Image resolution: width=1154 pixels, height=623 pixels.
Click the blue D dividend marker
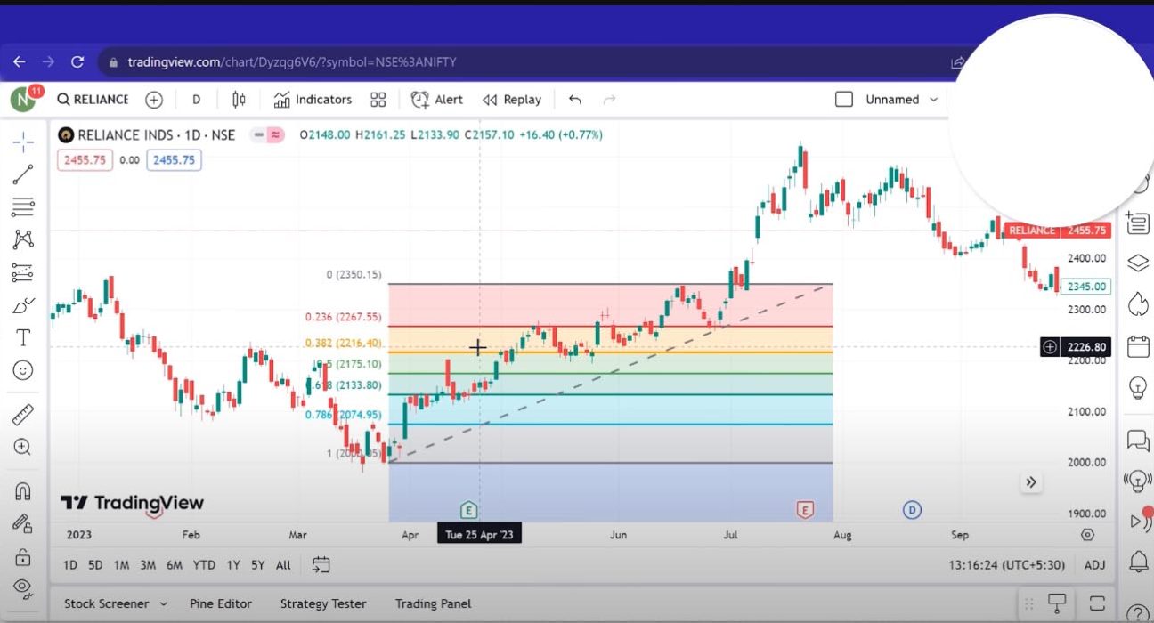tap(912, 510)
